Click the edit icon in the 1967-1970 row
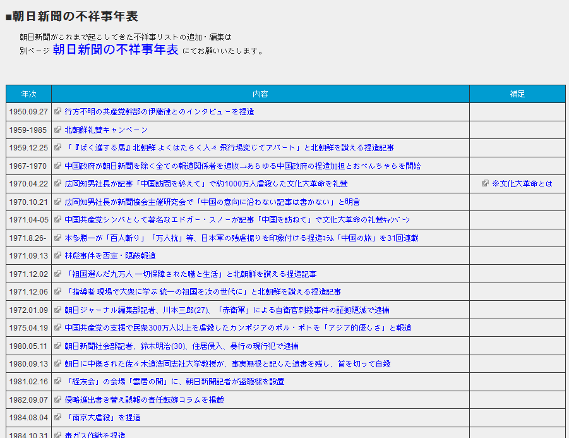The height and width of the screenshot is (438, 569). pos(57,165)
